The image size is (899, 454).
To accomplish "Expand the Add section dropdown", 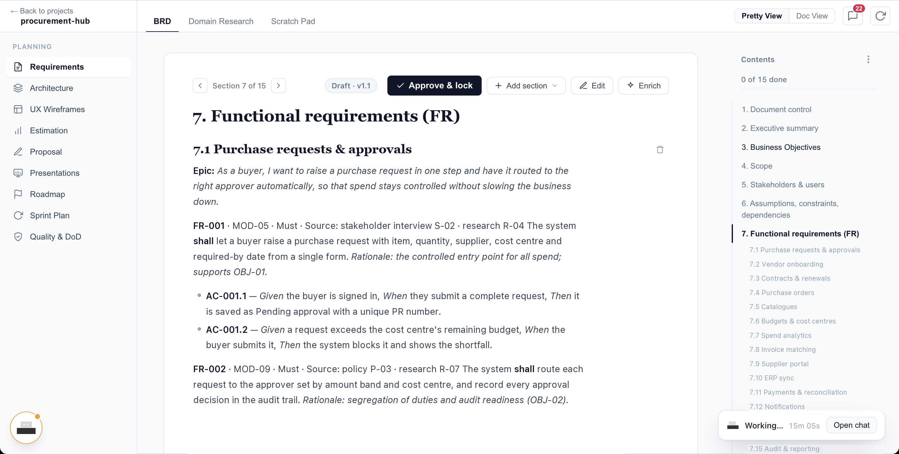I will (526, 86).
